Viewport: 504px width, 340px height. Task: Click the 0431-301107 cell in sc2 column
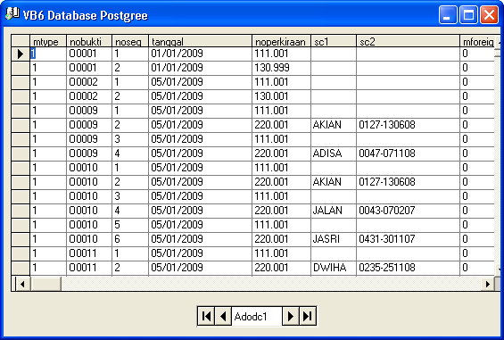pyautogui.click(x=408, y=239)
